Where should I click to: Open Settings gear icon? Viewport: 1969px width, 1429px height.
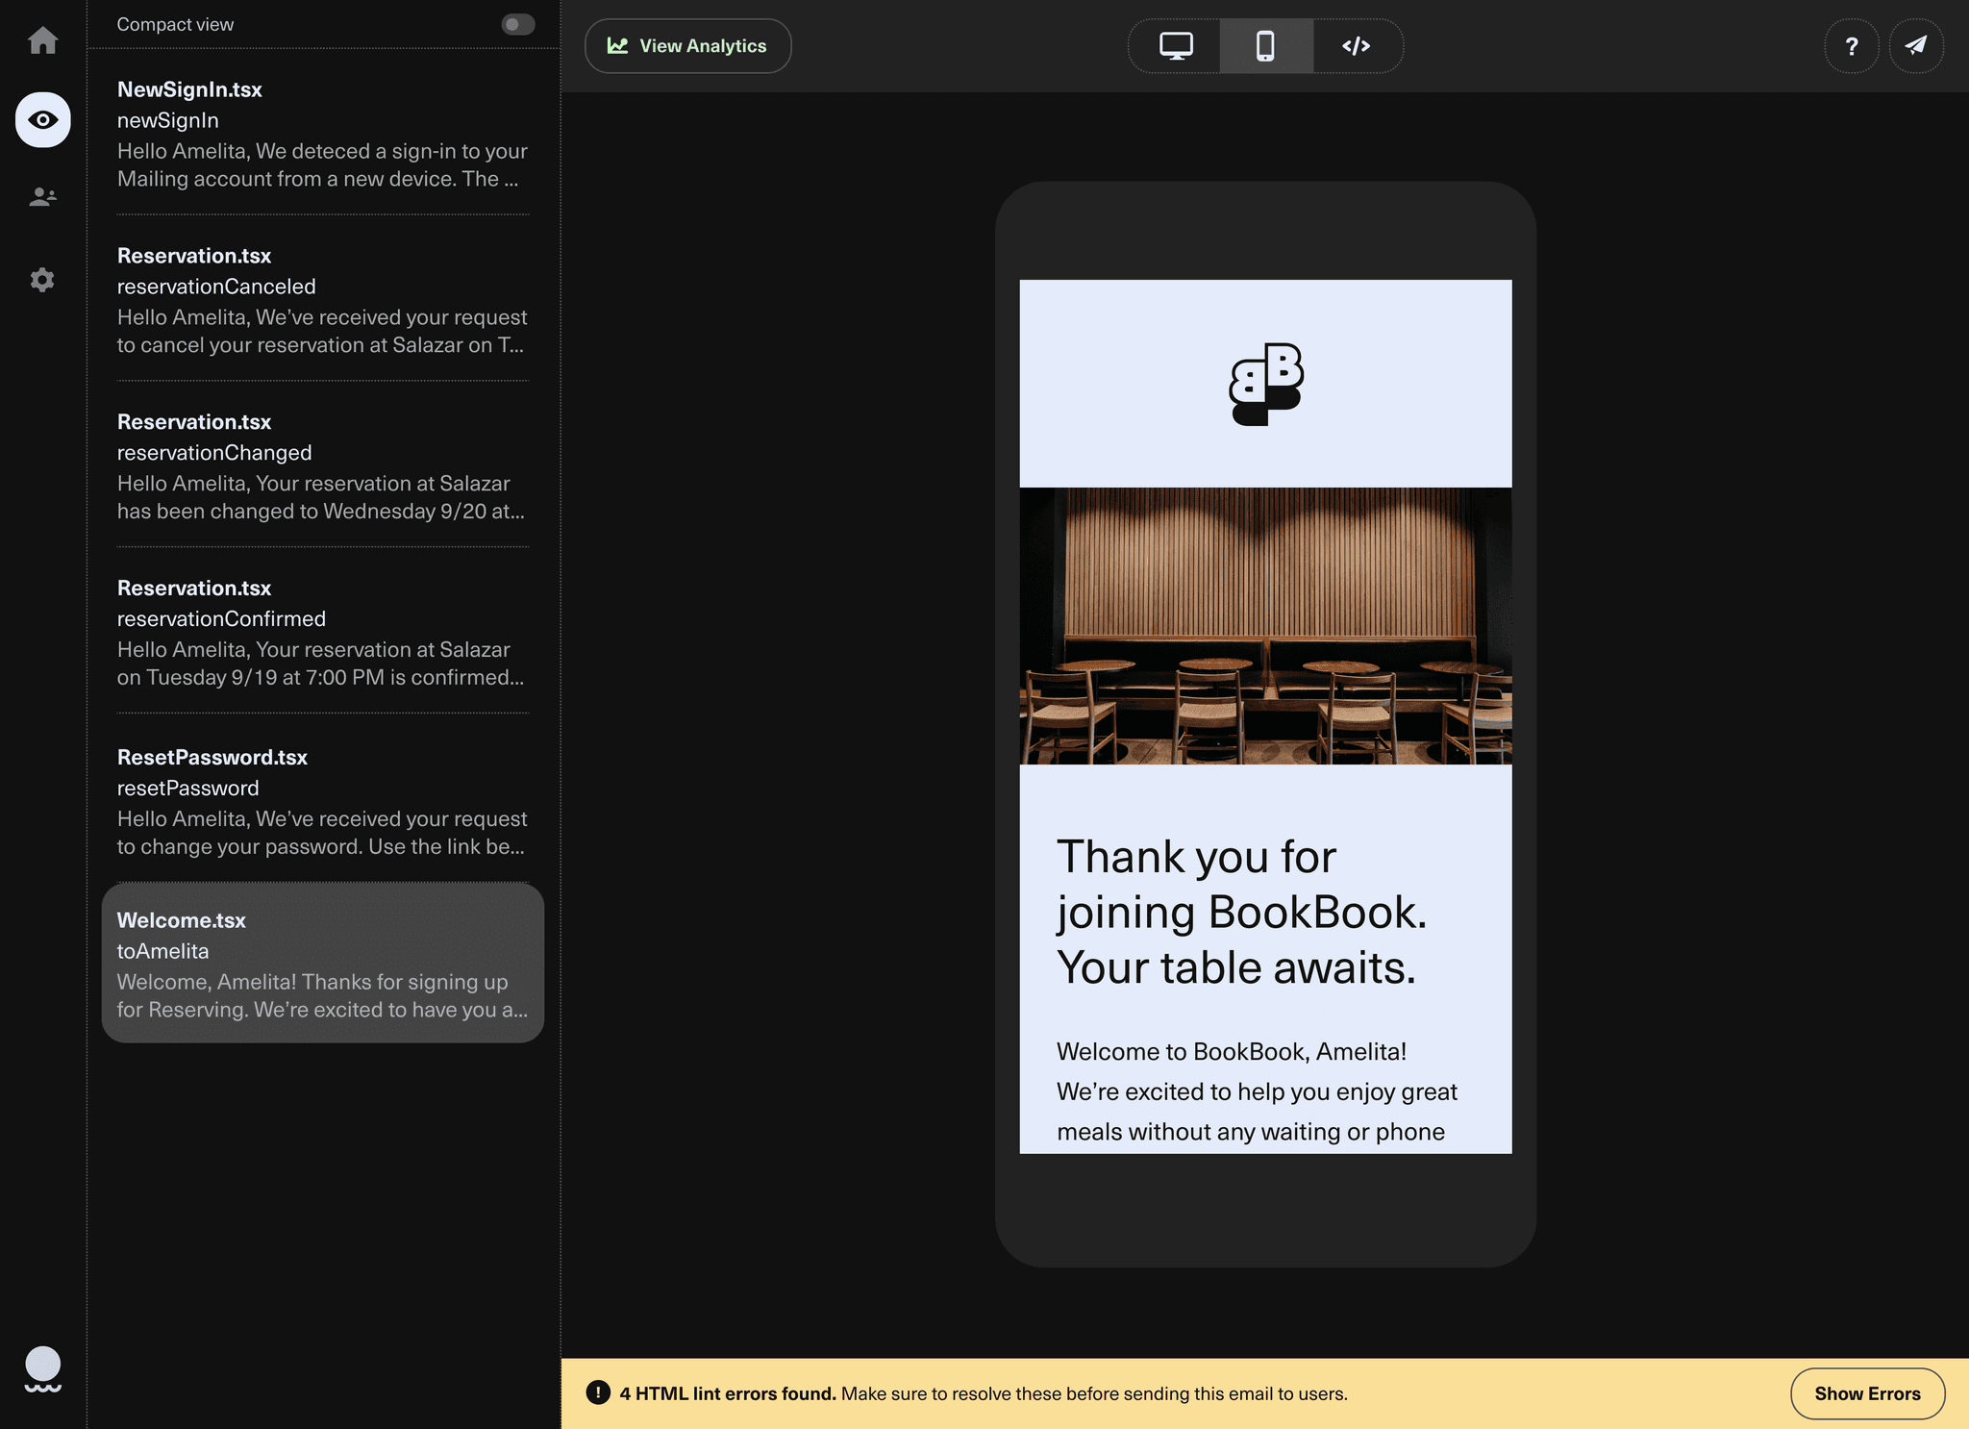(42, 280)
